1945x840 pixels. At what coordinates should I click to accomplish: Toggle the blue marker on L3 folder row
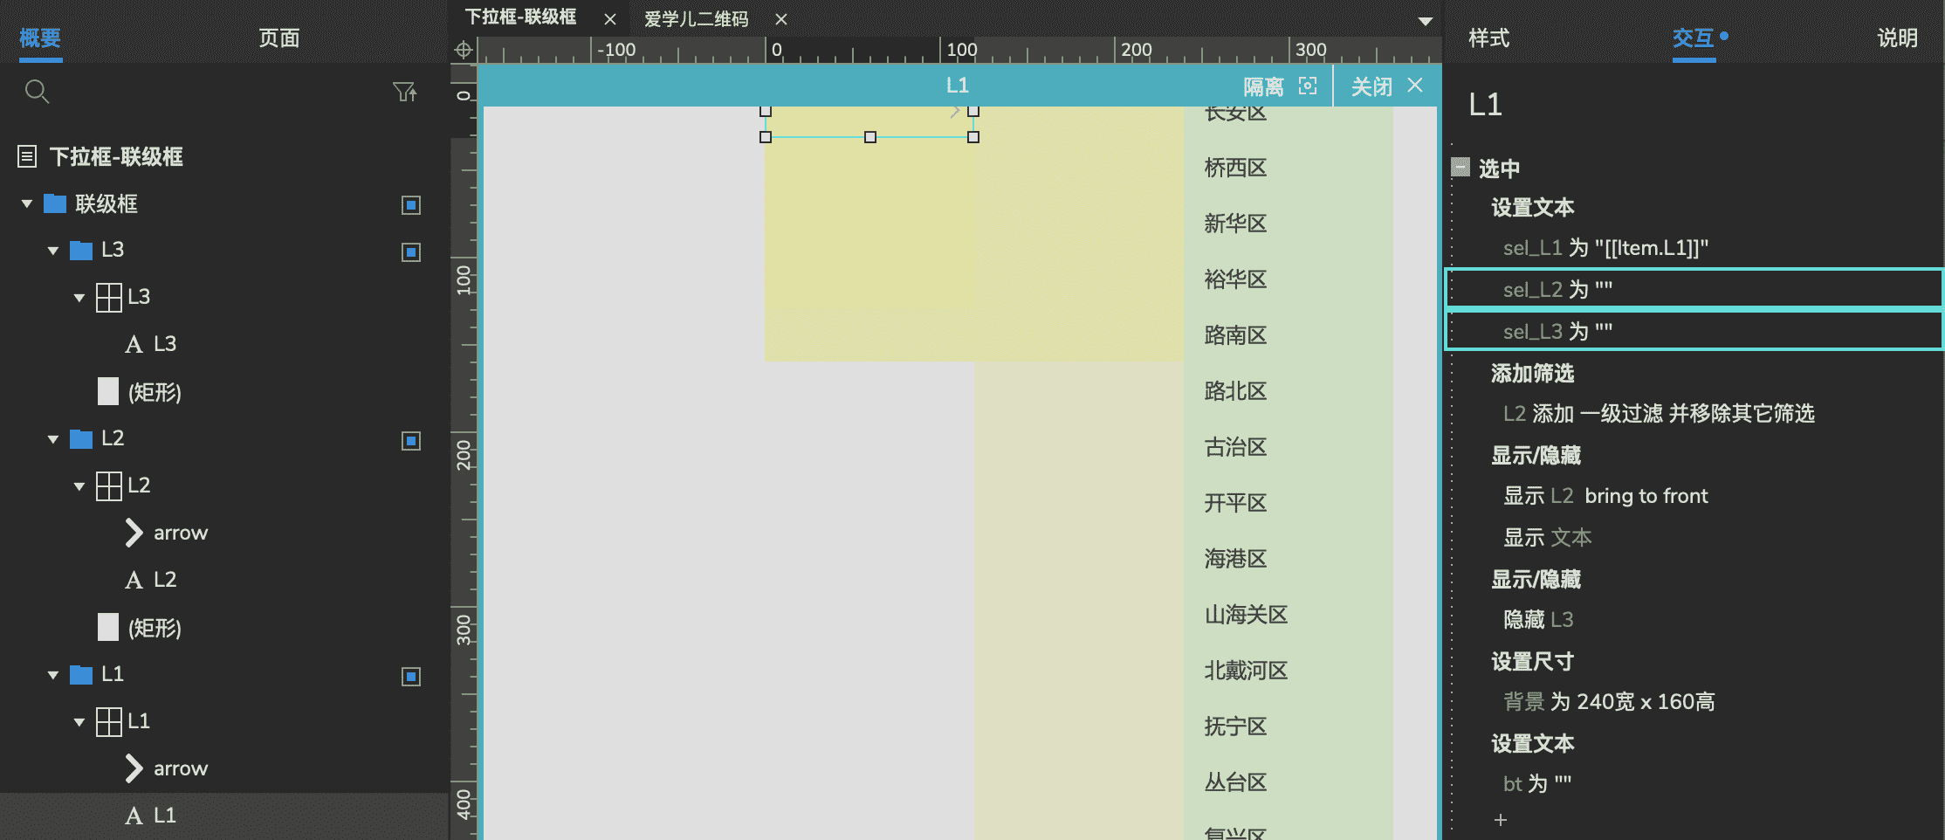click(411, 251)
